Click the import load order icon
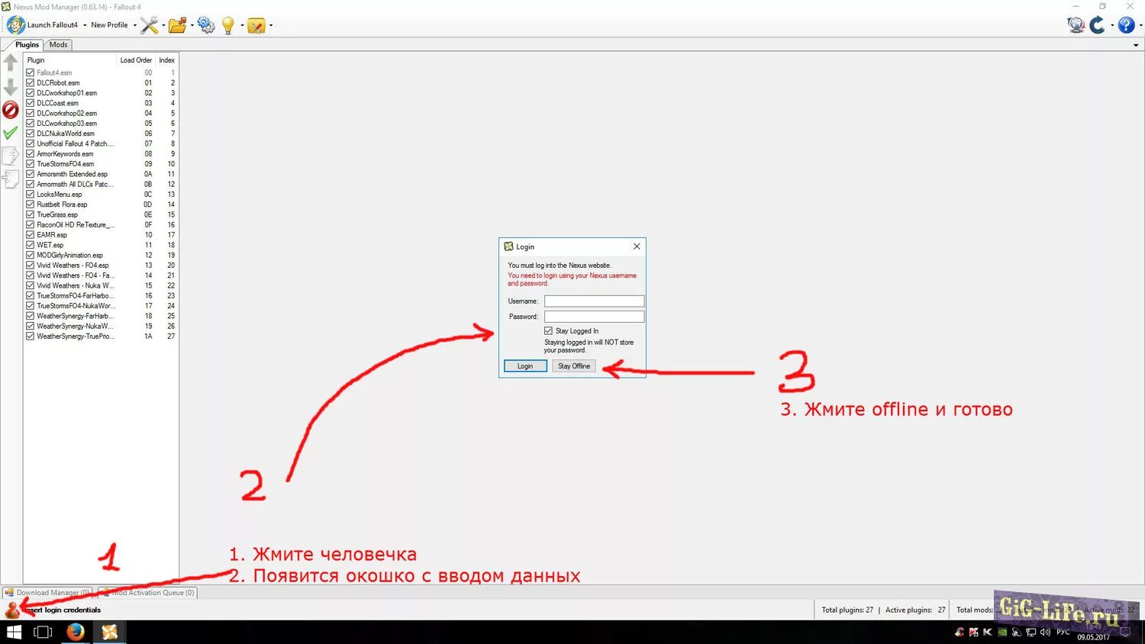Screen dimensions: 1145x644 tap(11, 179)
